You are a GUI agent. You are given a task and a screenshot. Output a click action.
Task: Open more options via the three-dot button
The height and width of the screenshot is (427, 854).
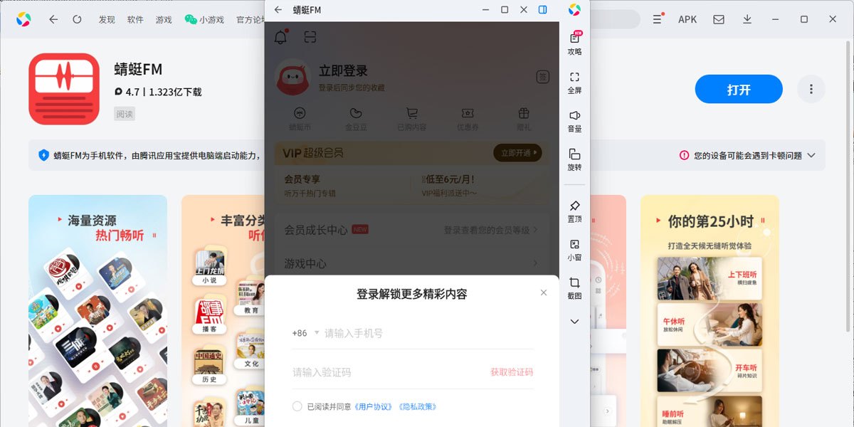tap(811, 89)
